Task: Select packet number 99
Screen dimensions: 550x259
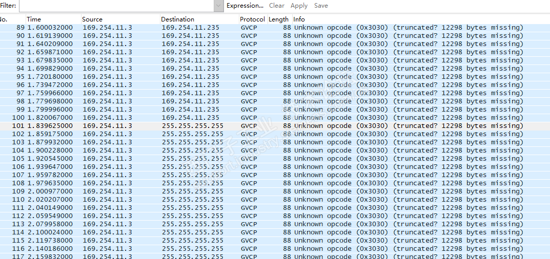Action: click(x=275, y=110)
